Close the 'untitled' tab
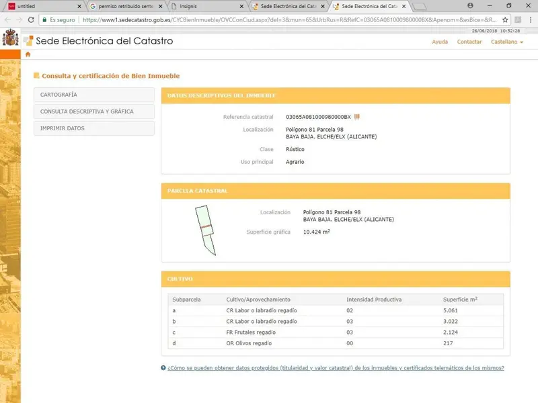The image size is (538, 403). (x=79, y=6)
